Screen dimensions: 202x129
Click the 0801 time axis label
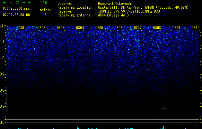pos(22,27)
